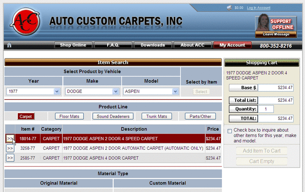Click the Custom Material column header
The width and height of the screenshot is (305, 192).
point(167,183)
